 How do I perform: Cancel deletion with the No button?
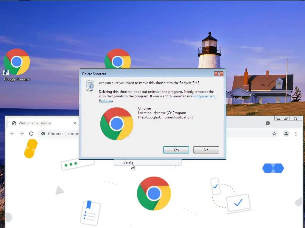click(206, 150)
